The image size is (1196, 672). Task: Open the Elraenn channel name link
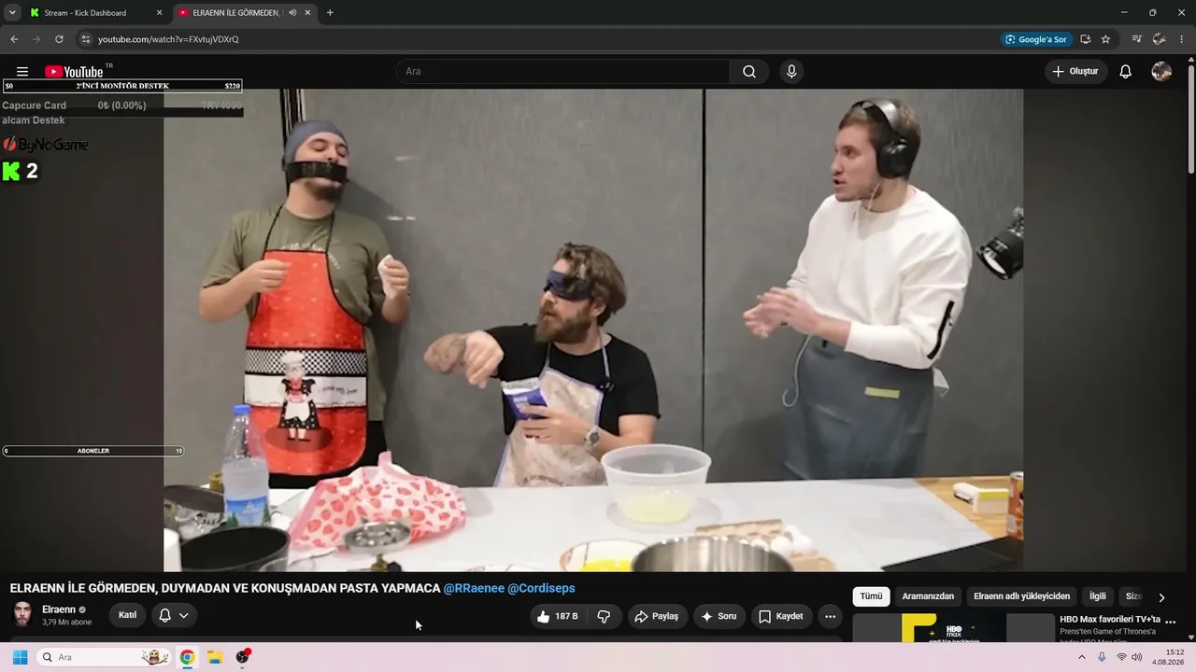59,609
